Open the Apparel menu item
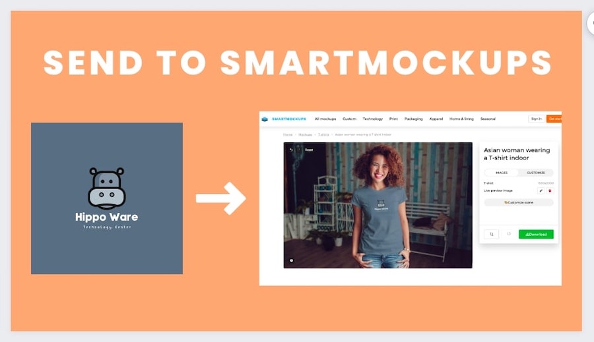594x342 pixels. click(x=436, y=119)
